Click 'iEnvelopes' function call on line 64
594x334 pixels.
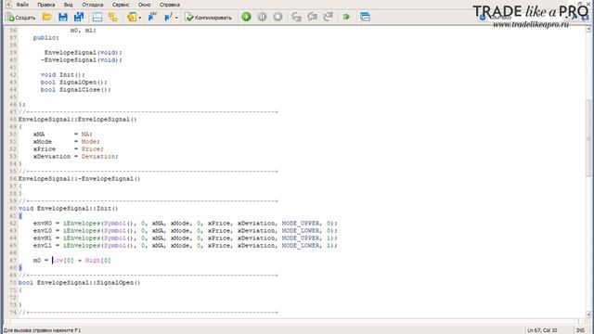coord(82,238)
